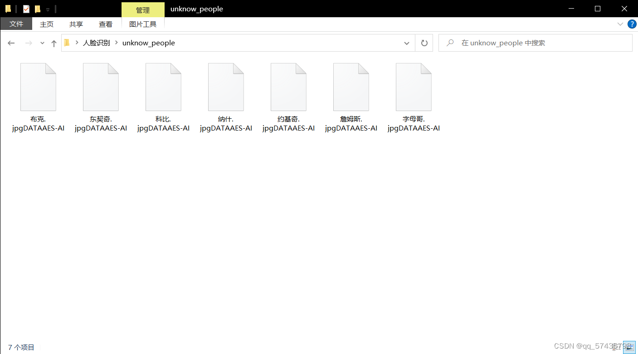638x354 pixels.
Task: Click the 字母哥.jpgDATAAES-AI file name label
Action: [414, 124]
